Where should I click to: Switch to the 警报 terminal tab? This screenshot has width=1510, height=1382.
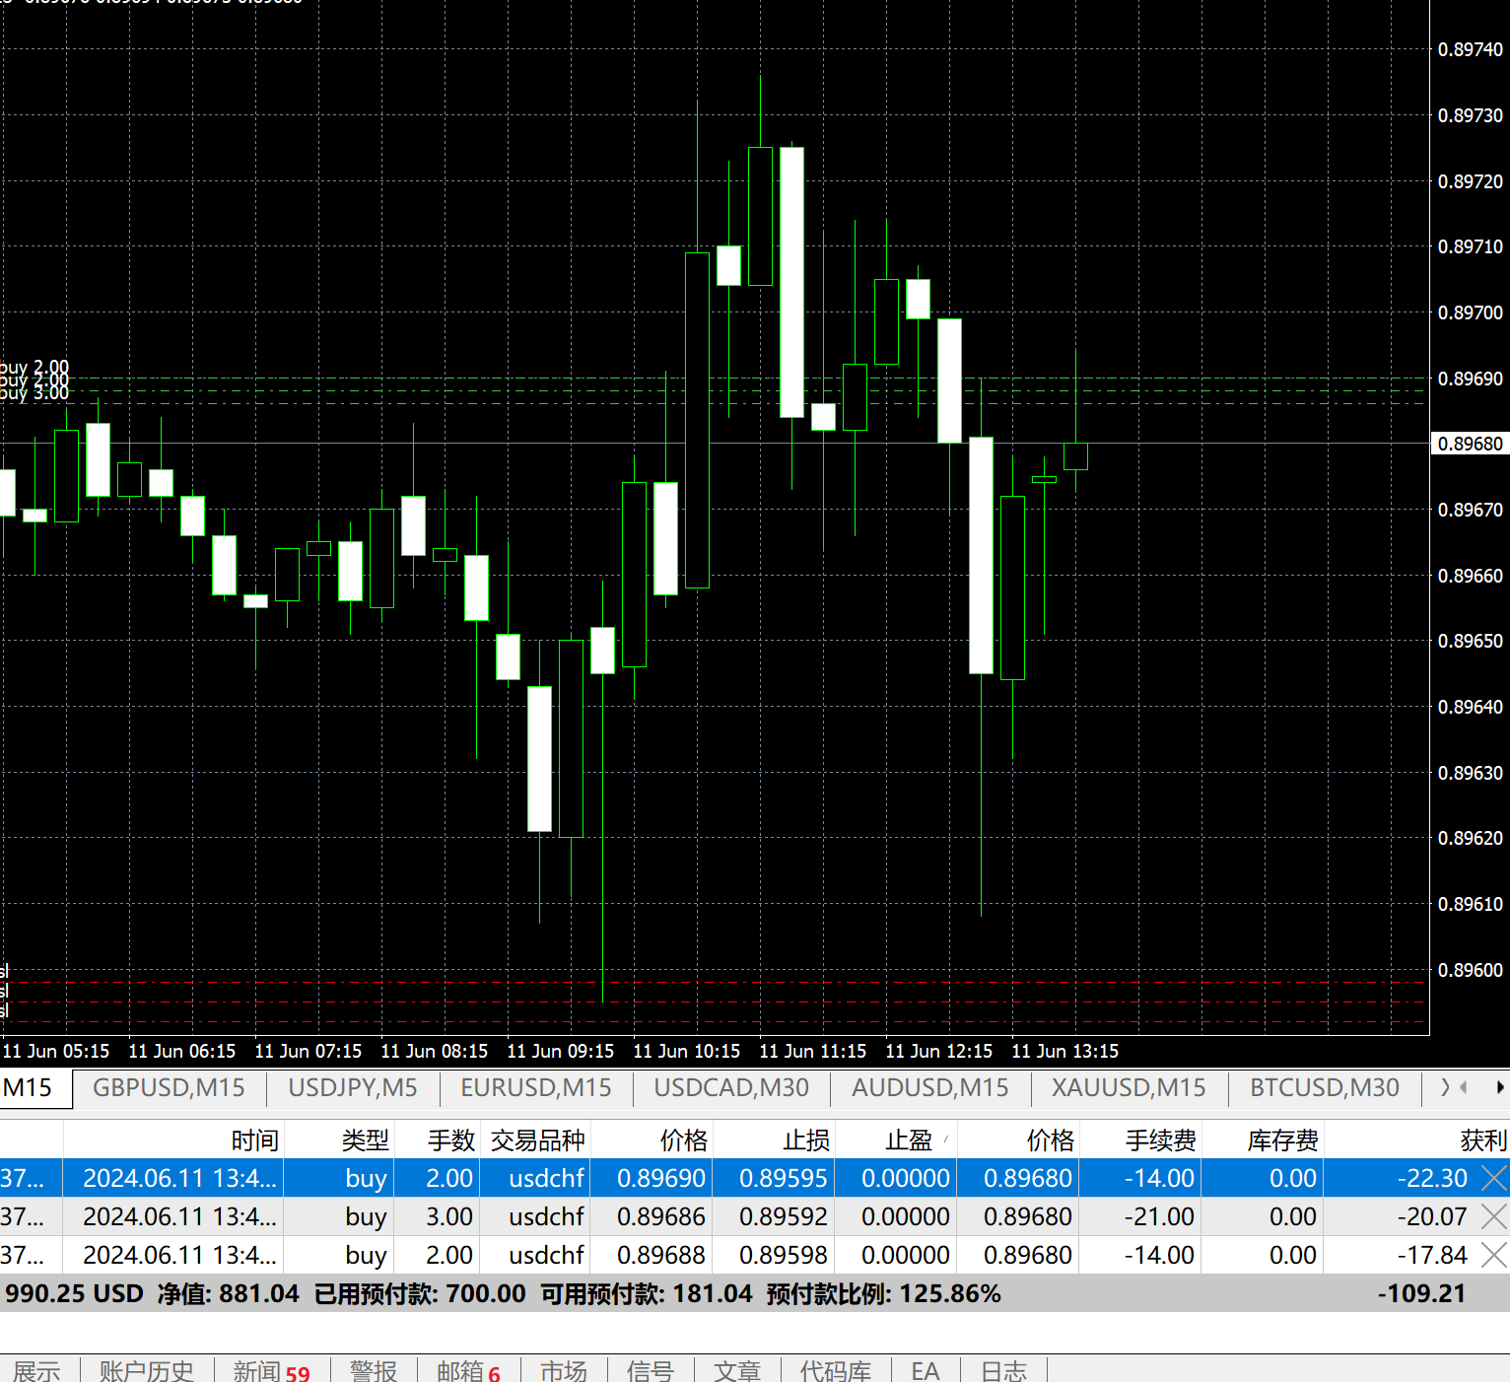[374, 1371]
